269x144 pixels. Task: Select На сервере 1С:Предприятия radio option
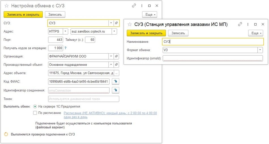coord(35,107)
